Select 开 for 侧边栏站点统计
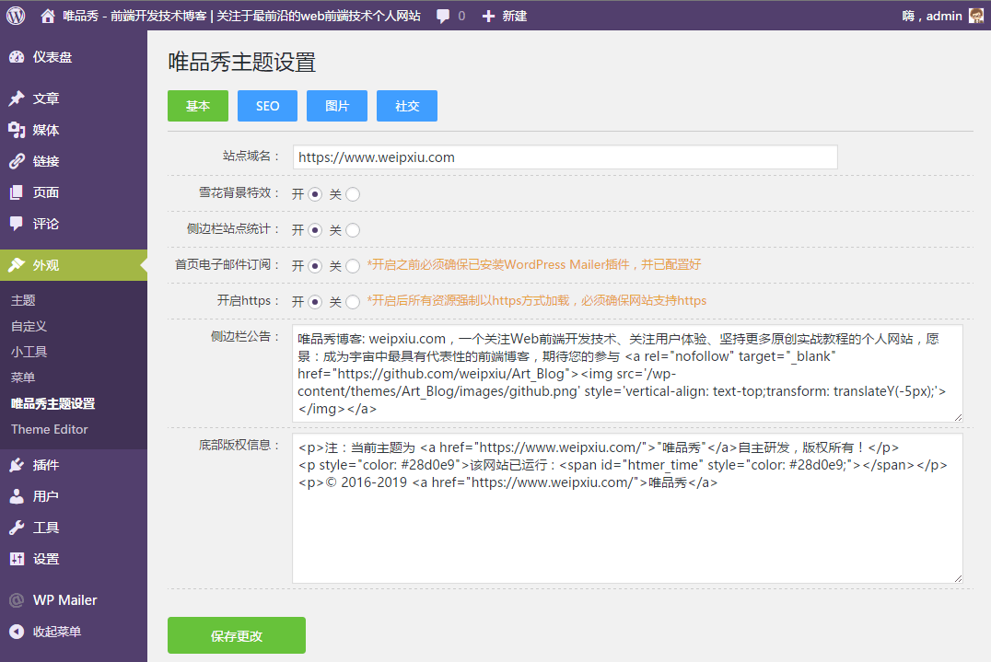This screenshot has height=662, width=991. point(315,230)
